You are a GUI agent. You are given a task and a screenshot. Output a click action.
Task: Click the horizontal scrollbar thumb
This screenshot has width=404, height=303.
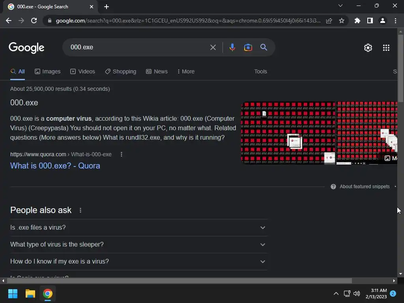179,281
